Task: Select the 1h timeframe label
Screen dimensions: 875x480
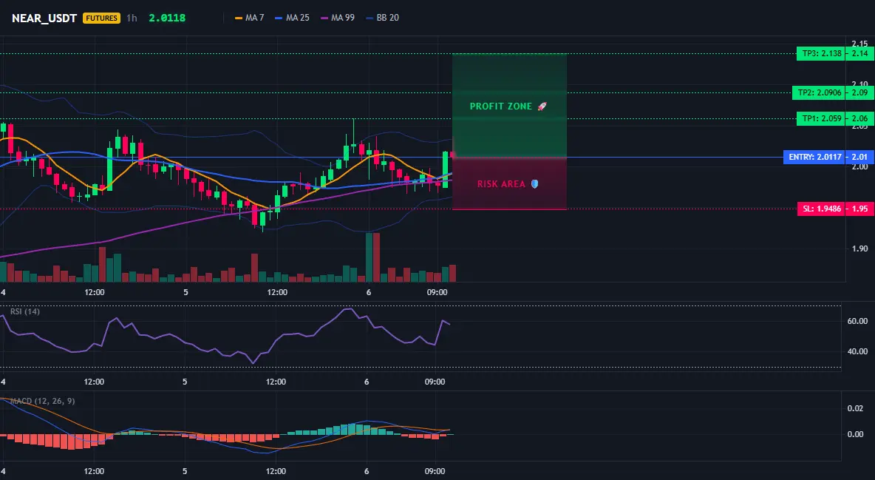Action: pos(132,18)
